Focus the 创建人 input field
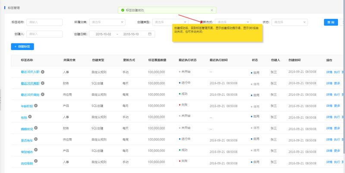The image size is (345, 173). pos(44,34)
